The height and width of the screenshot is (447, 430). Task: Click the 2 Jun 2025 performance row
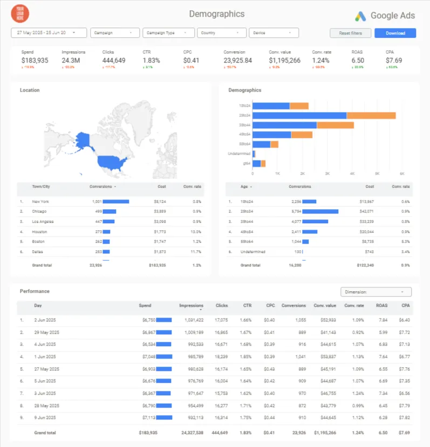[x=215, y=320]
